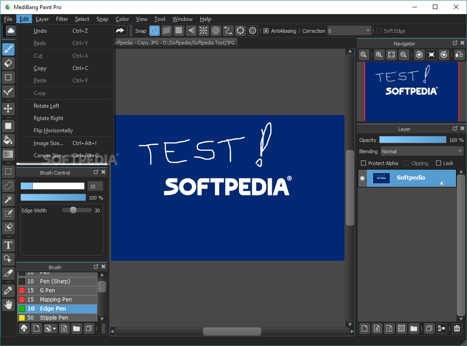Choose Rotate Left from Edit menu
The width and height of the screenshot is (467, 346).
tap(66, 106)
